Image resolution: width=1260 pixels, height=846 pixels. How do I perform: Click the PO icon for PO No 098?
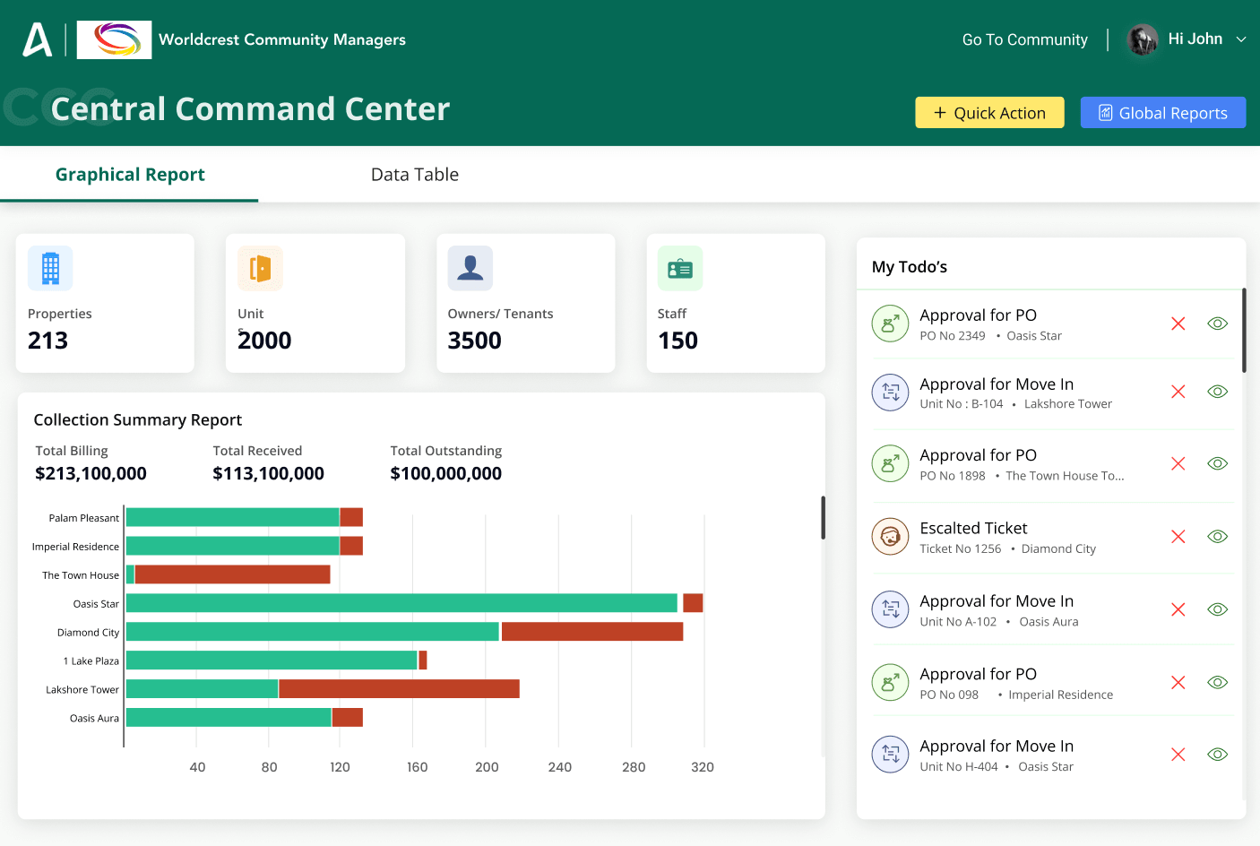click(890, 682)
